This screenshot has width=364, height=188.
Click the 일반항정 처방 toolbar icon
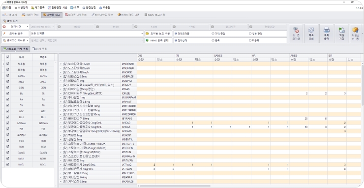(49, 8)
